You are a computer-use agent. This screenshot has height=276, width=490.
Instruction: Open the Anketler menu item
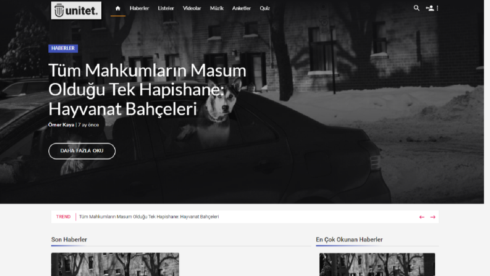click(x=241, y=9)
